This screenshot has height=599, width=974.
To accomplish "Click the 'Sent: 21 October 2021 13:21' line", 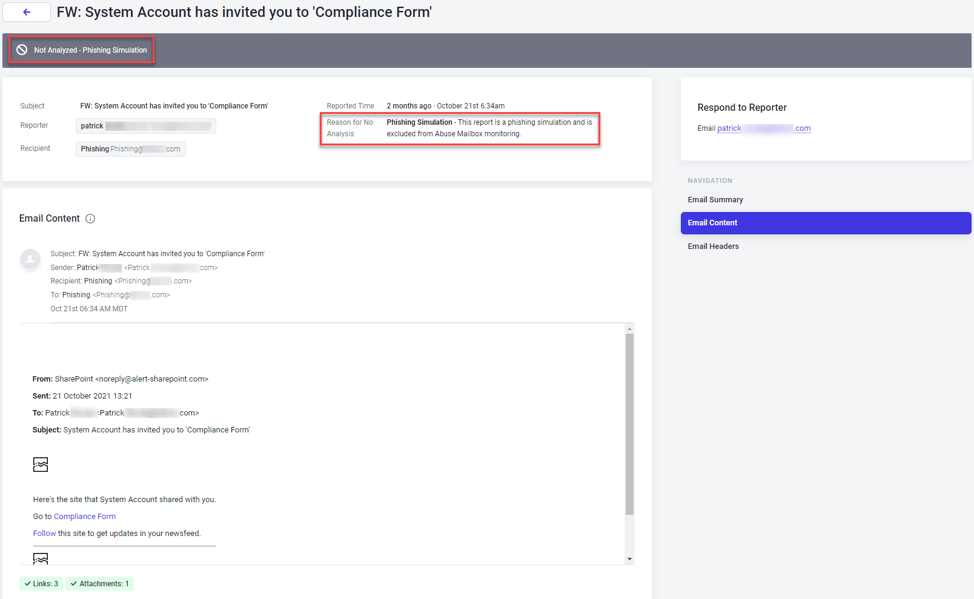I will pyautogui.click(x=82, y=396).
